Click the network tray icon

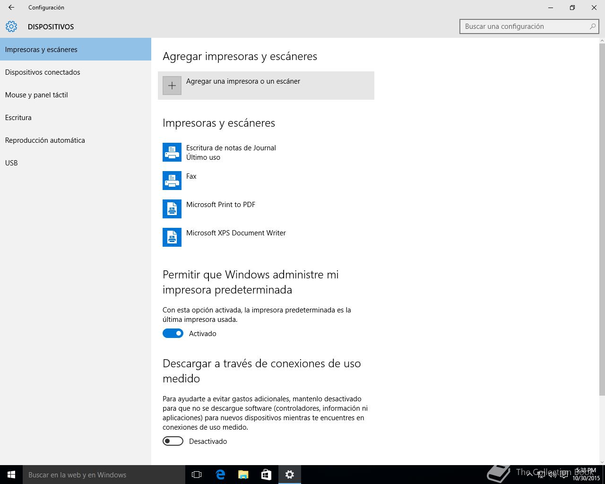pyautogui.click(x=541, y=475)
